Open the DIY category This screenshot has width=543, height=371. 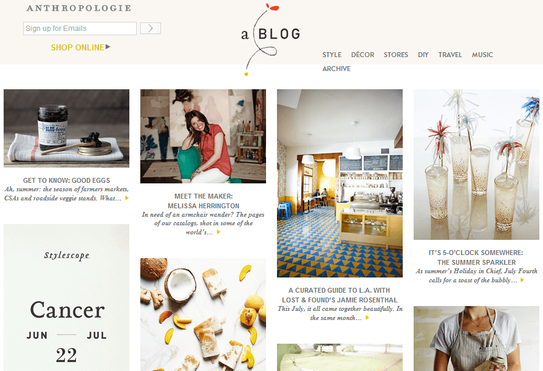(423, 55)
